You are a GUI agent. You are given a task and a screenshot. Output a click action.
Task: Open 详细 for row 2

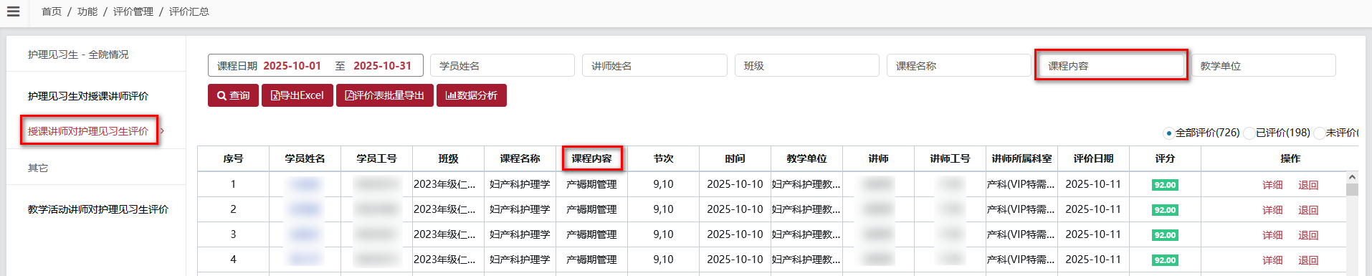pyautogui.click(x=1272, y=210)
